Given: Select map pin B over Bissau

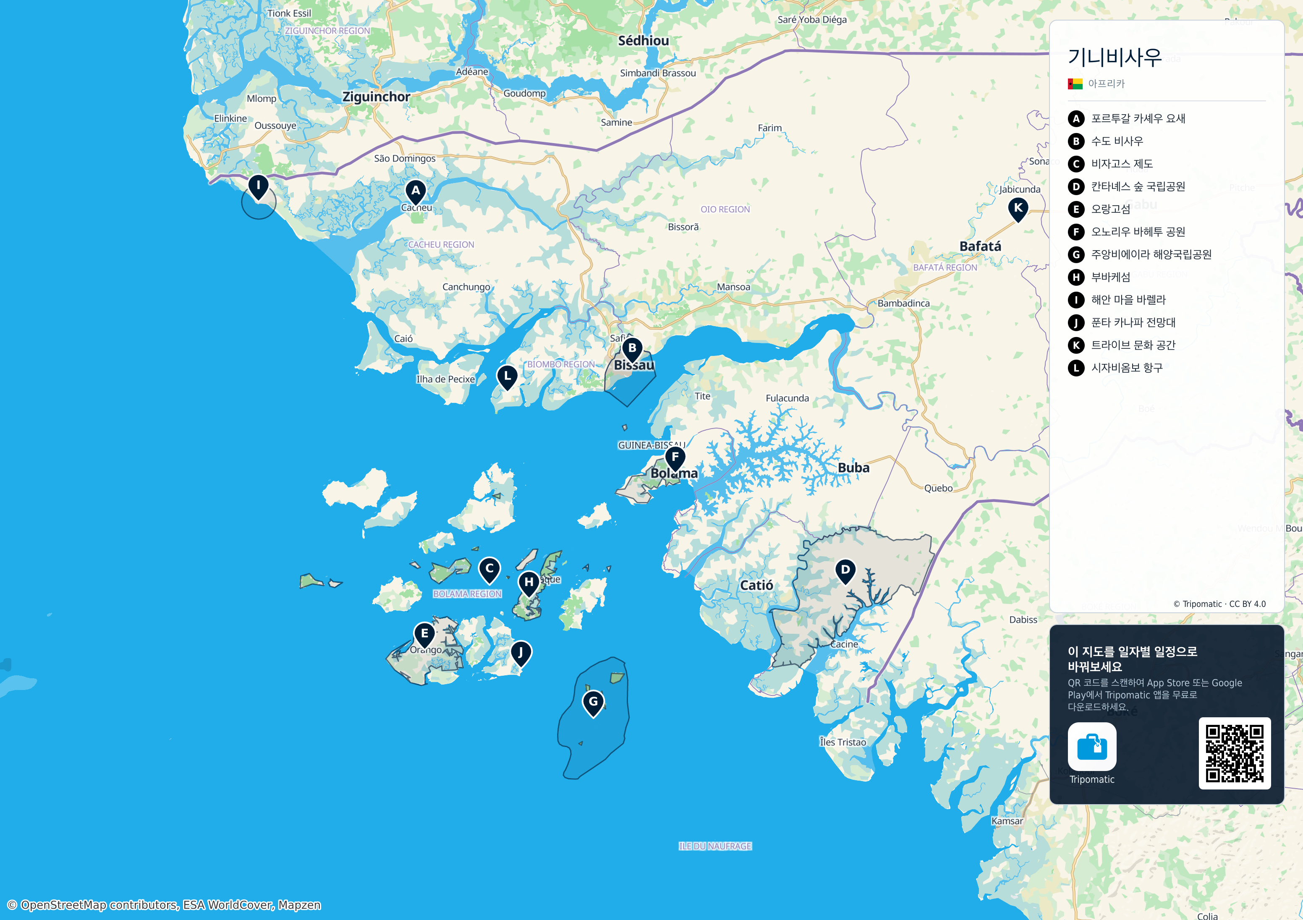Looking at the screenshot, I should point(632,350).
